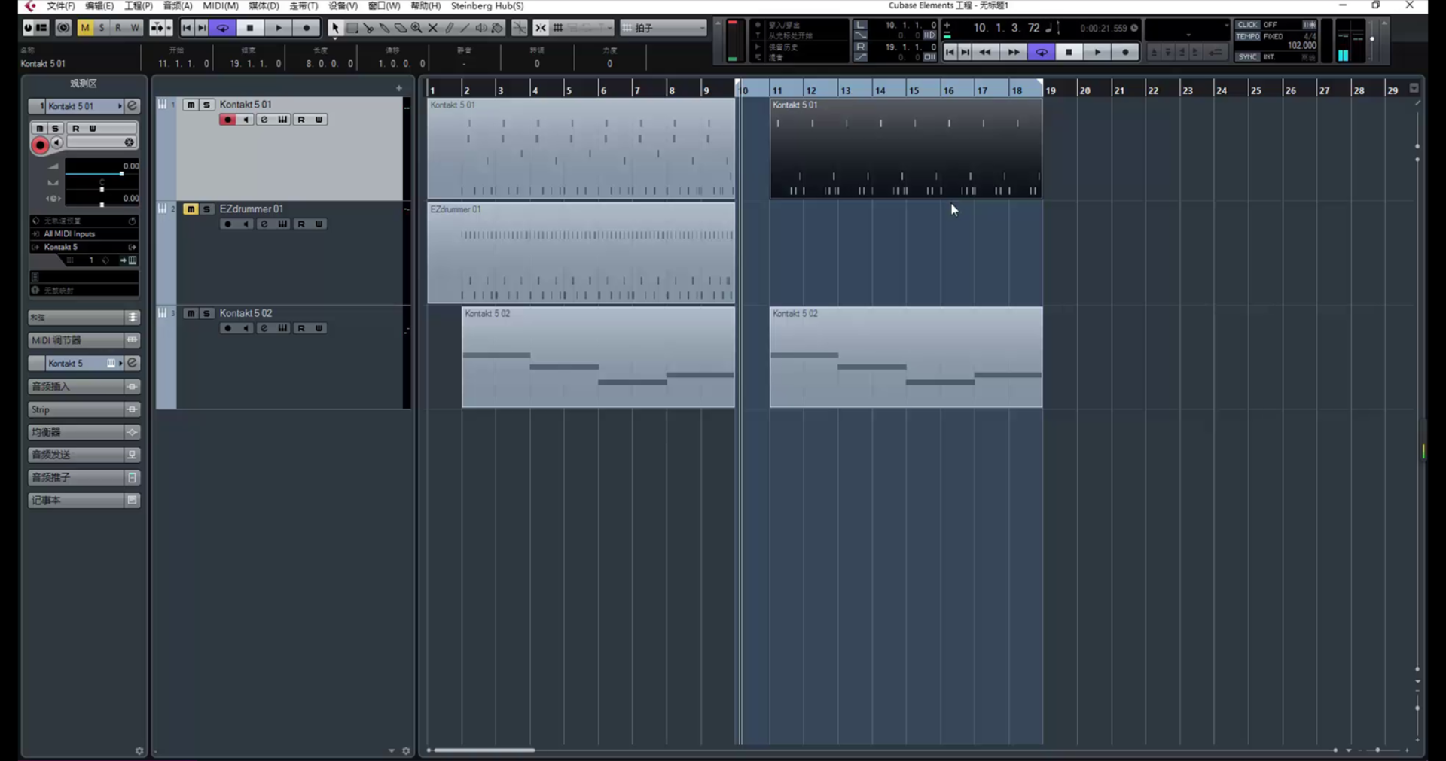Open Edit Instrument for Kontakt 5 01 track
Viewport: 1446px width, 761px height.
282,120
